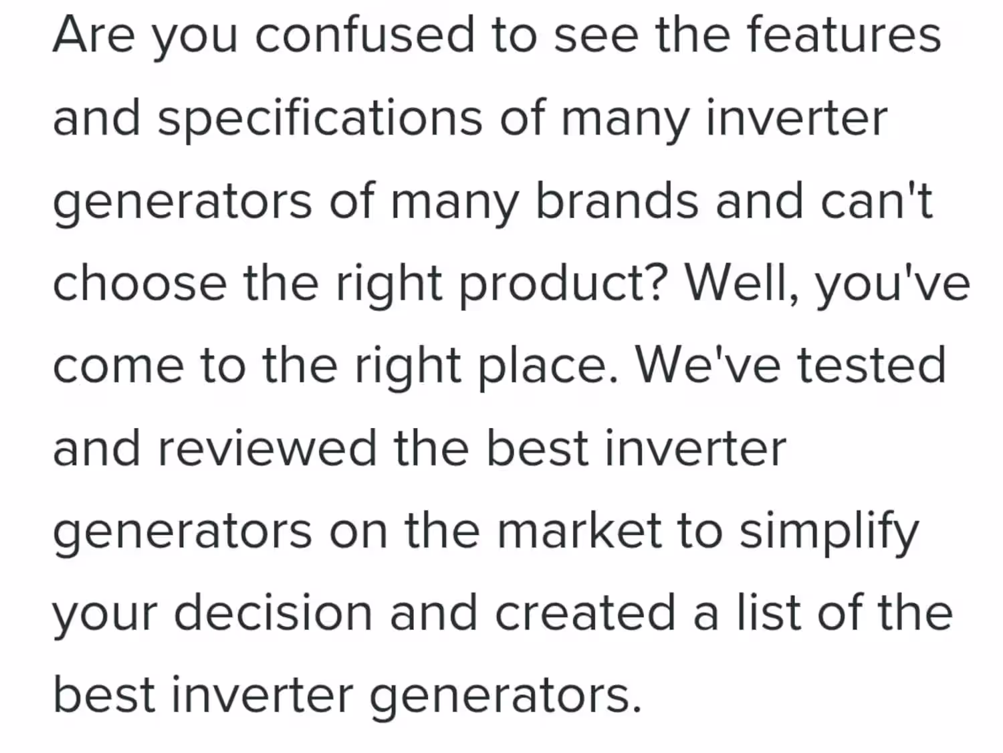1003x753 pixels.
Task: Click the word "decision" in the text
Action: click(x=273, y=613)
